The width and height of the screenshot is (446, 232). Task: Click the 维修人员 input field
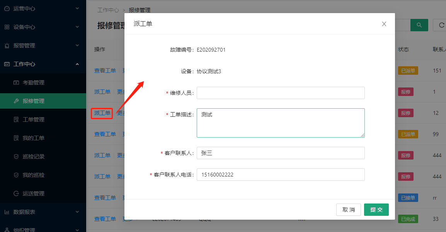(281, 93)
